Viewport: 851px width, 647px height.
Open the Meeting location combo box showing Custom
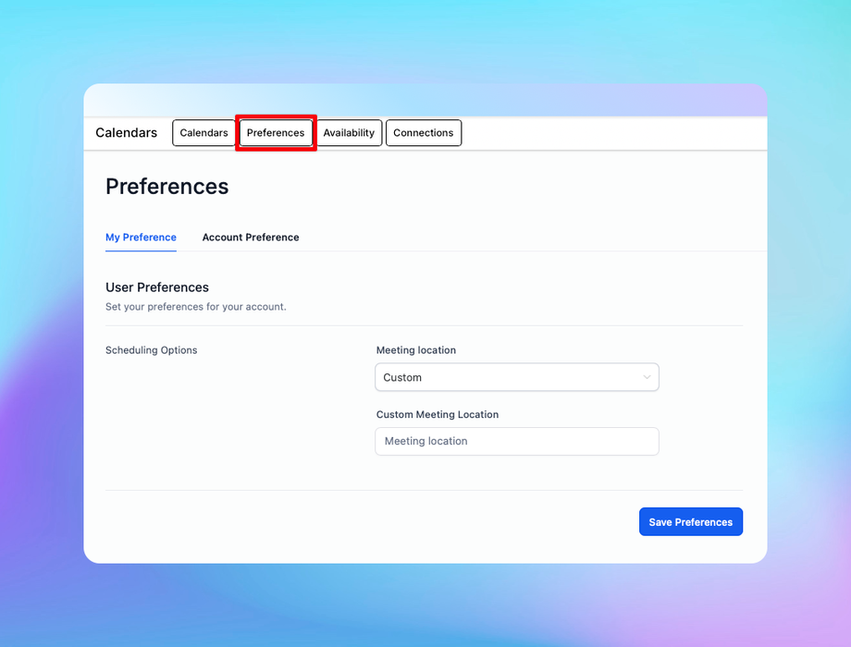pos(509,377)
